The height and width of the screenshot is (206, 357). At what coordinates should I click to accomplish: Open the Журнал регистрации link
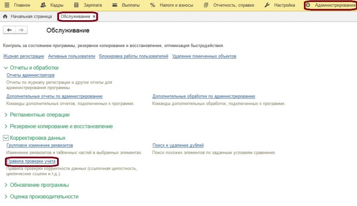pyautogui.click(x=23, y=56)
